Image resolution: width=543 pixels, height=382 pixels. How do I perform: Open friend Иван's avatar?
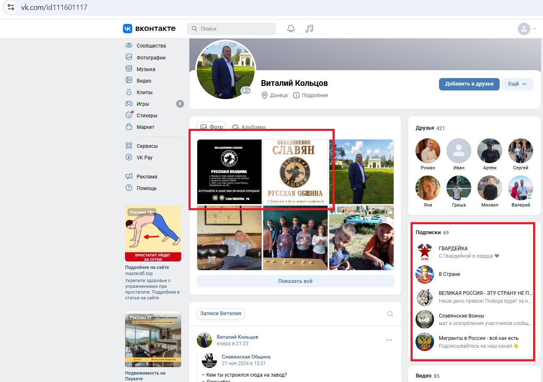click(x=459, y=151)
